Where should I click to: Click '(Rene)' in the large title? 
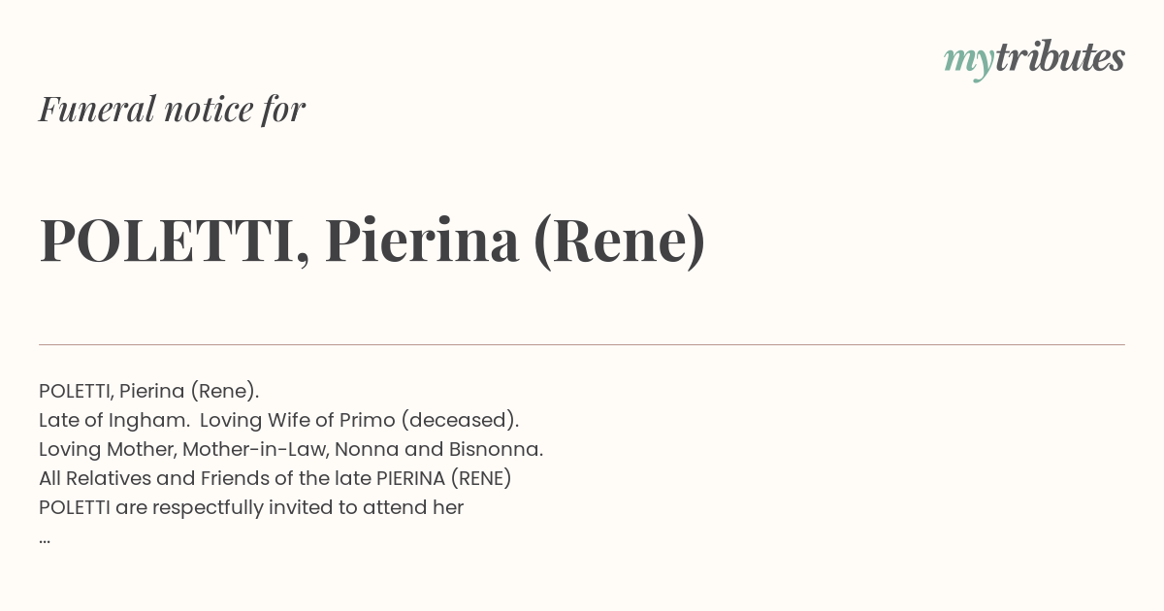[x=620, y=241]
